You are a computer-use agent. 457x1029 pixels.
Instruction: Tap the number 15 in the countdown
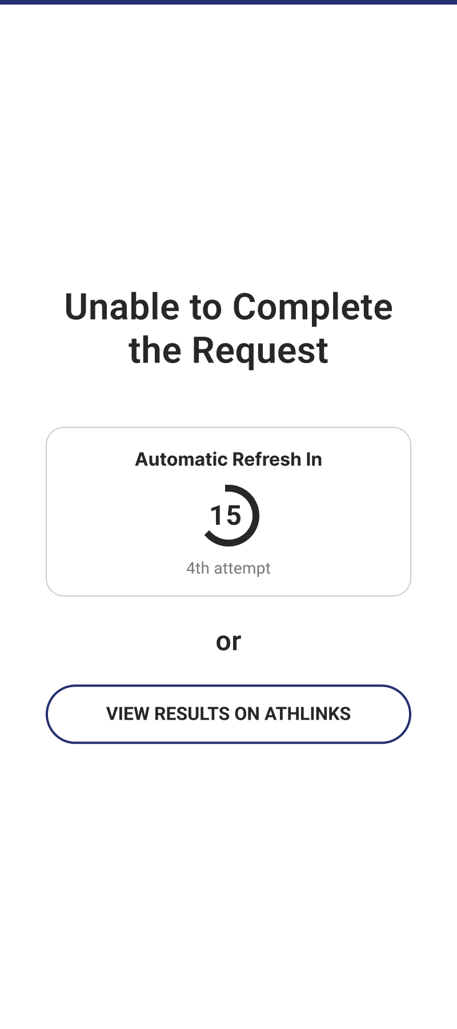point(226,516)
